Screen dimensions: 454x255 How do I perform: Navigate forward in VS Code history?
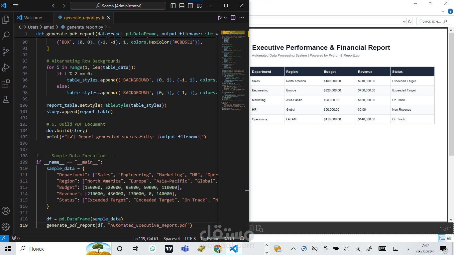coord(63,6)
